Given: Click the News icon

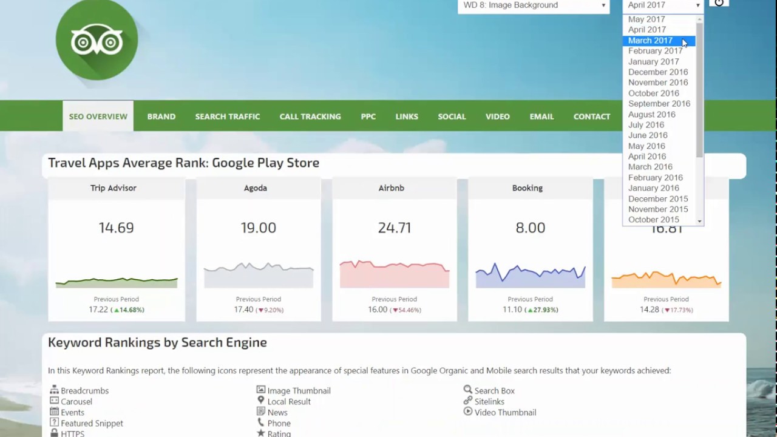Looking at the screenshot, I should 261,412.
